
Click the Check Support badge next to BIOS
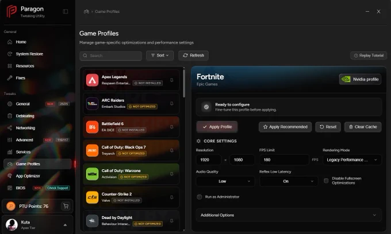[57, 188]
